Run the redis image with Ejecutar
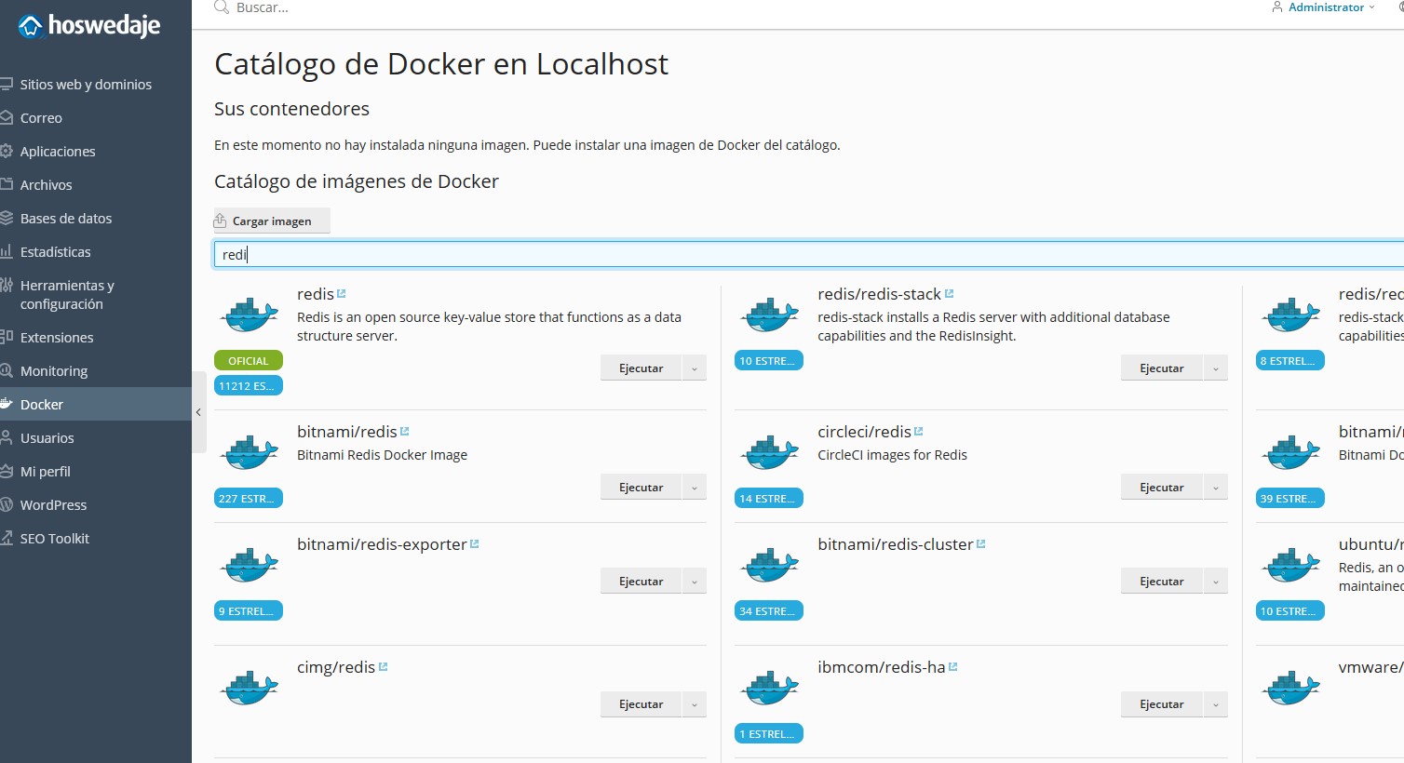This screenshot has height=763, width=1404. pos(641,368)
